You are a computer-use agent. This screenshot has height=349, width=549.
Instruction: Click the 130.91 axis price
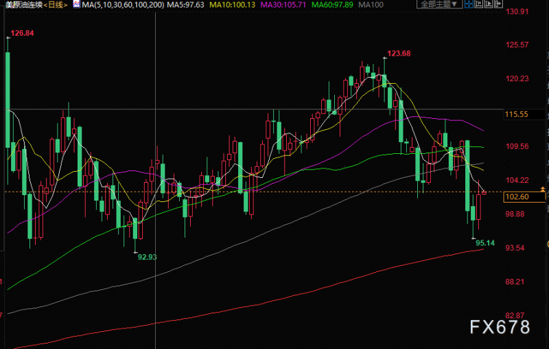click(517, 12)
